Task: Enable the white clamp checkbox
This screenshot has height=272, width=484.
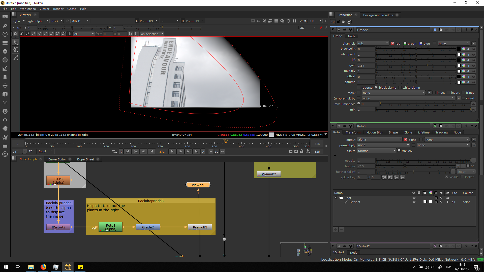Action: coord(400,88)
